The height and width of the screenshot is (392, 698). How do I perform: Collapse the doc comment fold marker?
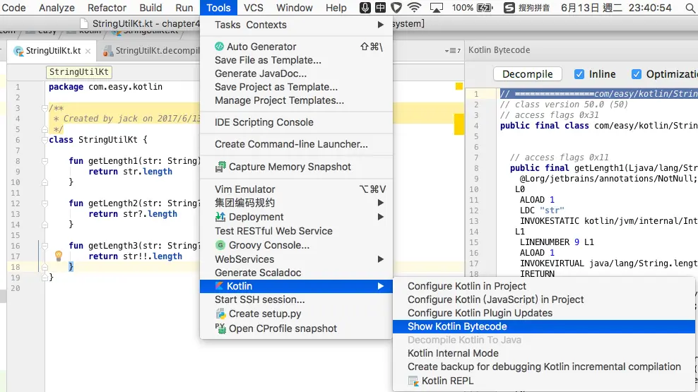click(x=45, y=108)
